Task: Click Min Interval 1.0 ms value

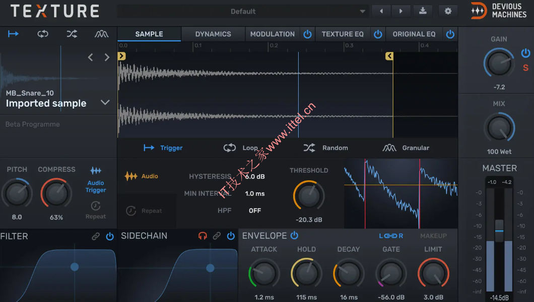Action: click(255, 193)
